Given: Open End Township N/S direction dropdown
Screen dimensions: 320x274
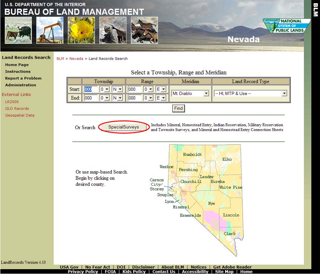Looking at the screenshot, I should [x=117, y=98].
